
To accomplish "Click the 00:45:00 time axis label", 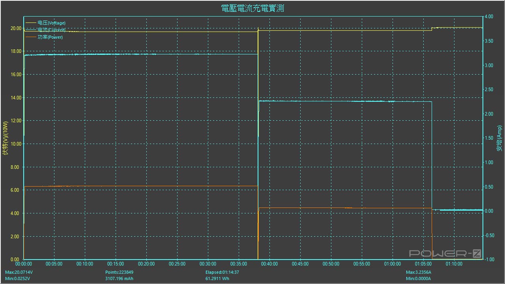I will (300, 264).
